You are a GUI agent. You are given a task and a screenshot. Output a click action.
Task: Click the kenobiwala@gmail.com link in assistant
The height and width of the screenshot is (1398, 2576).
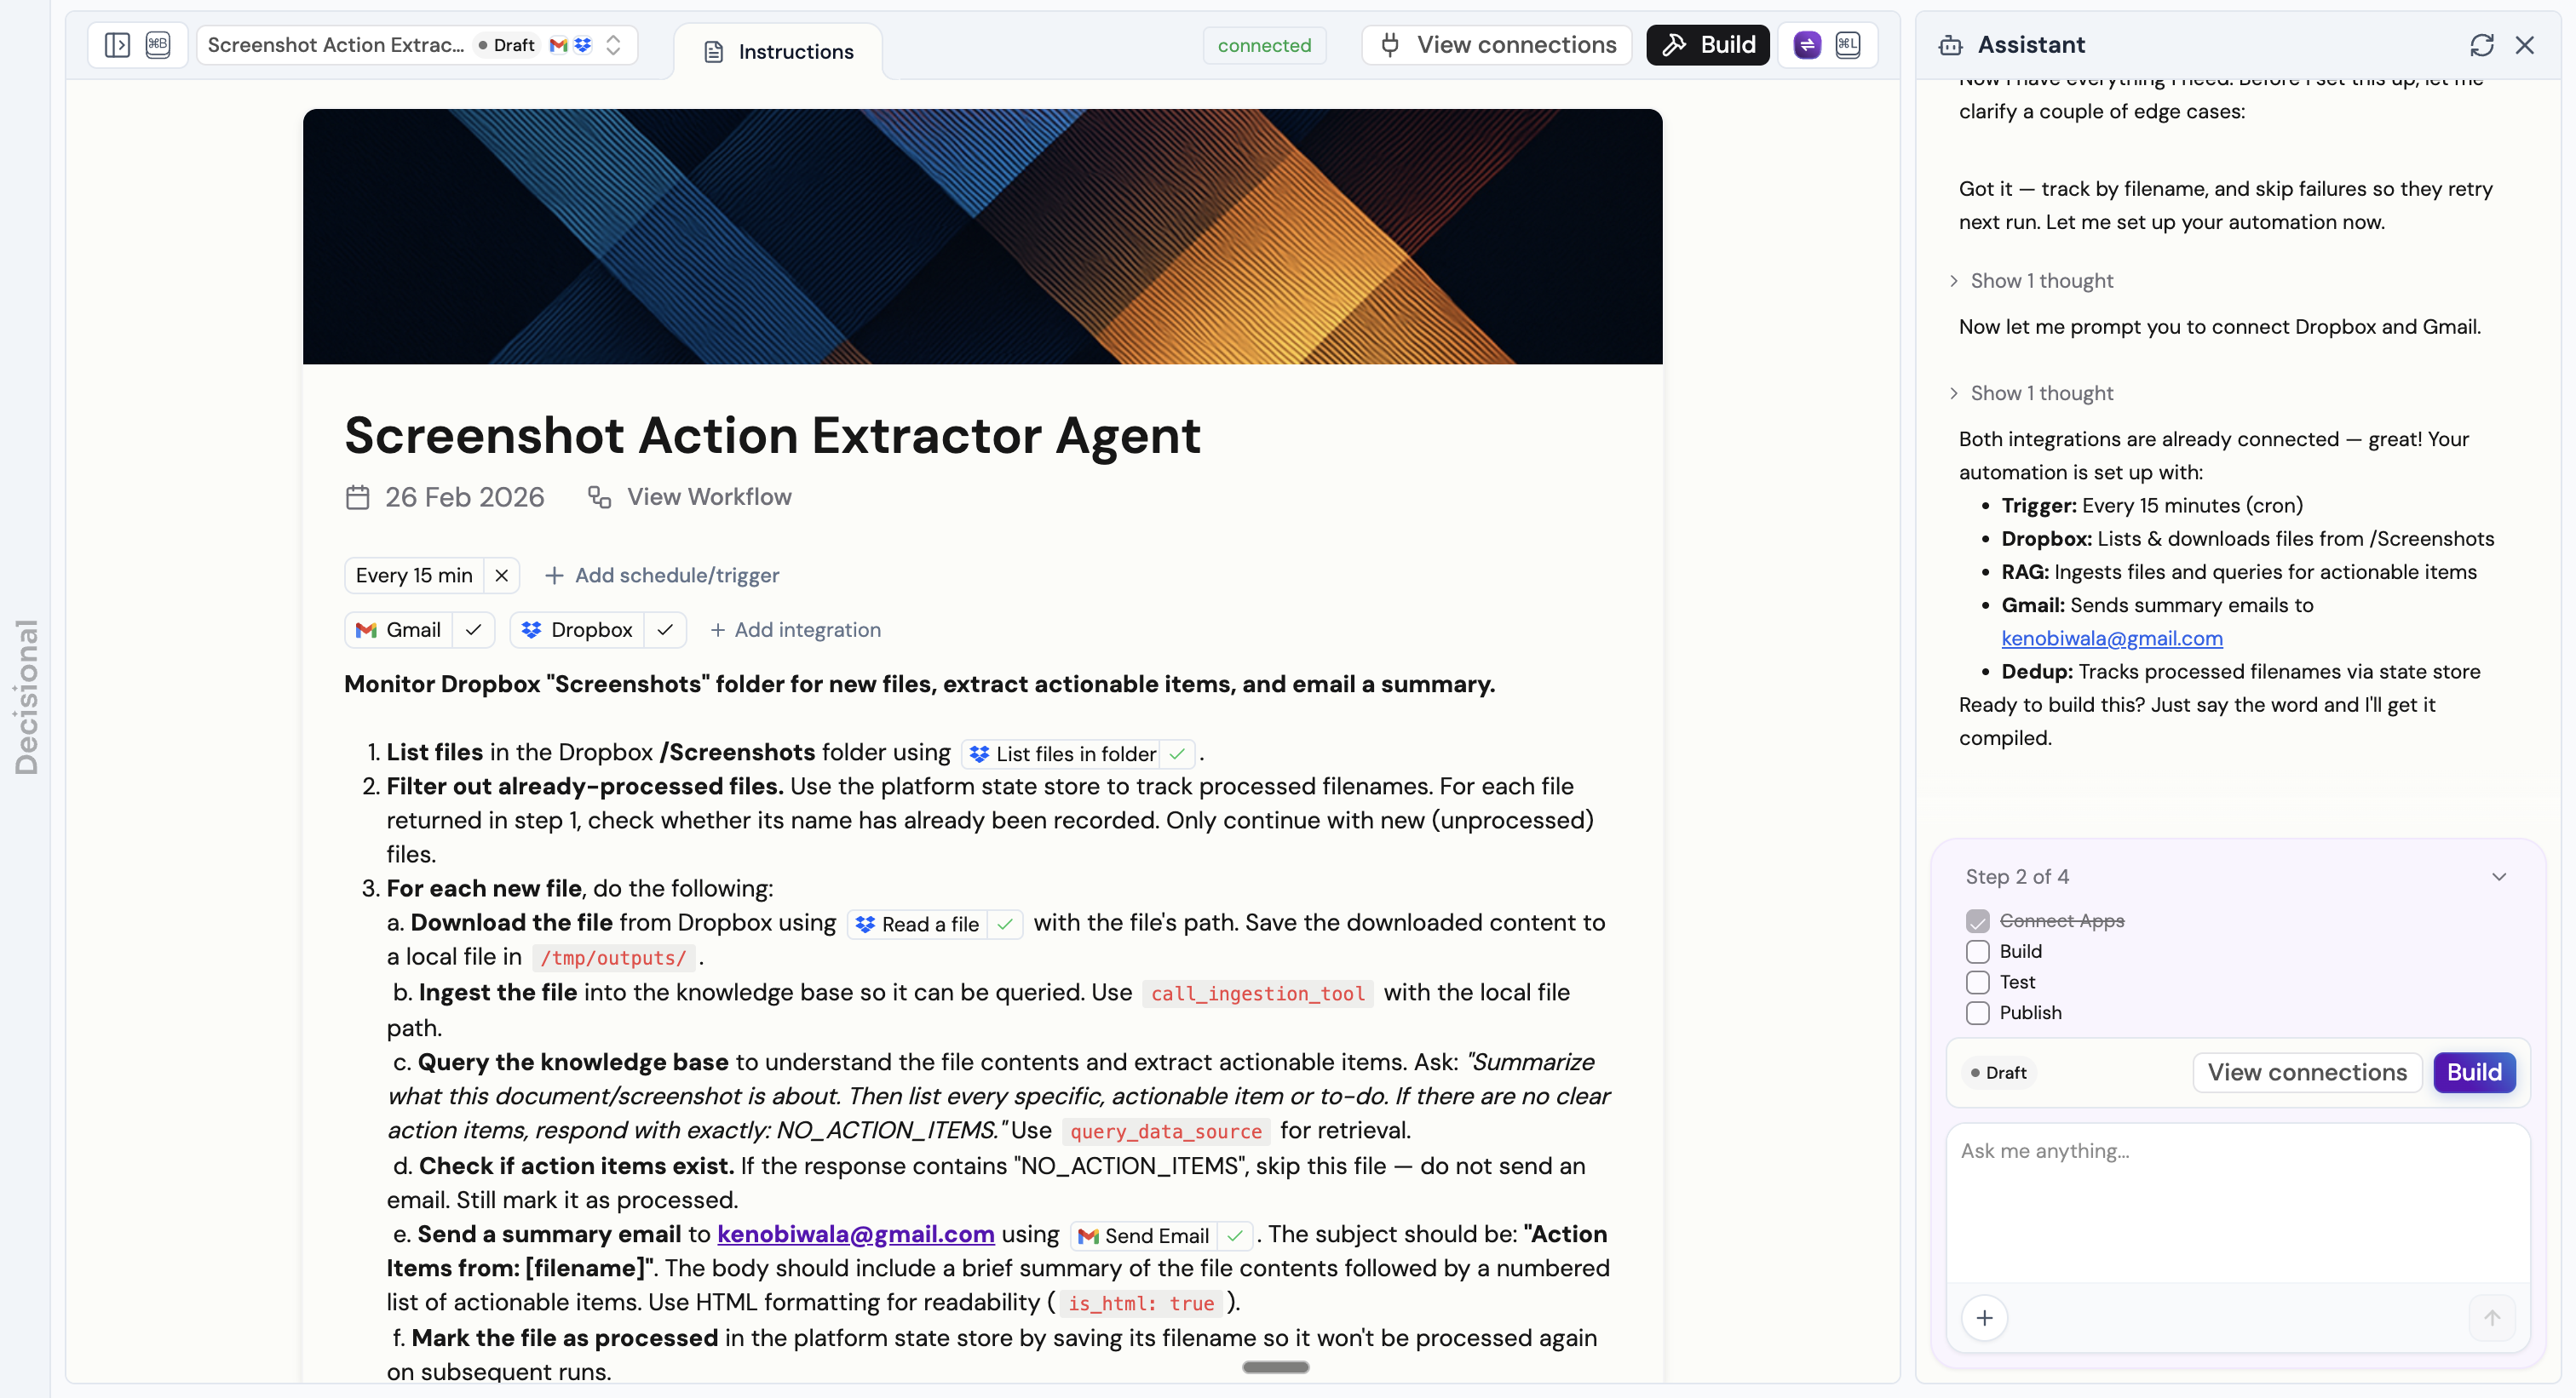pyautogui.click(x=2111, y=639)
